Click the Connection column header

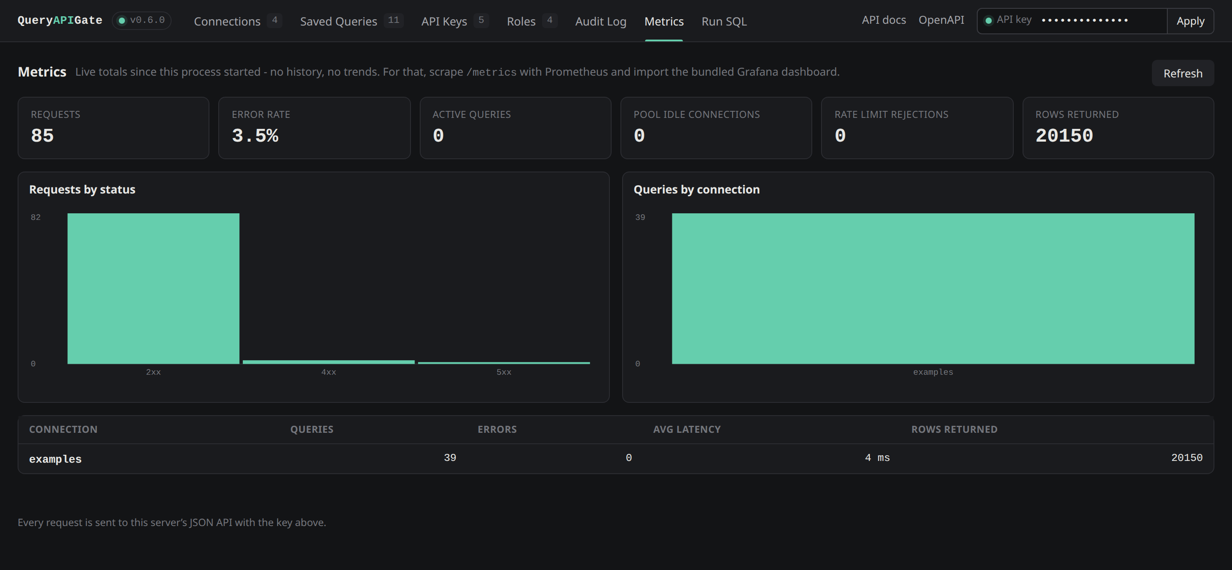pos(63,429)
